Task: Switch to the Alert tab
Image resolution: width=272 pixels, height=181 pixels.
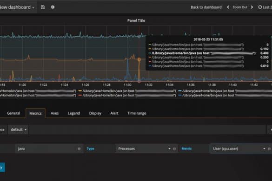Action: tap(114, 113)
